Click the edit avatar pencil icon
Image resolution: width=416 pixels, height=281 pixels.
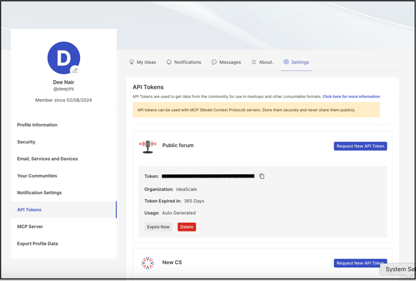click(x=75, y=70)
